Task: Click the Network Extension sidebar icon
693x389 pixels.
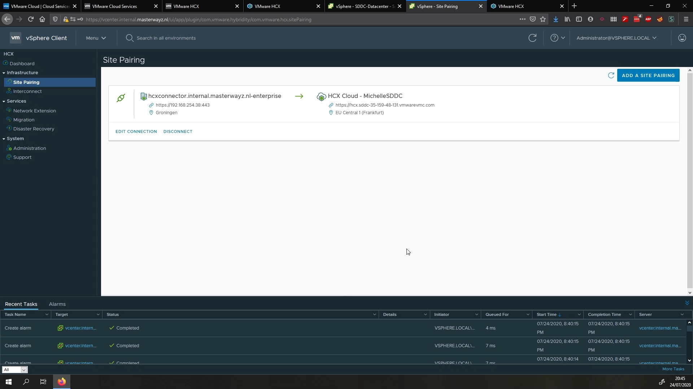Action: click(x=9, y=110)
